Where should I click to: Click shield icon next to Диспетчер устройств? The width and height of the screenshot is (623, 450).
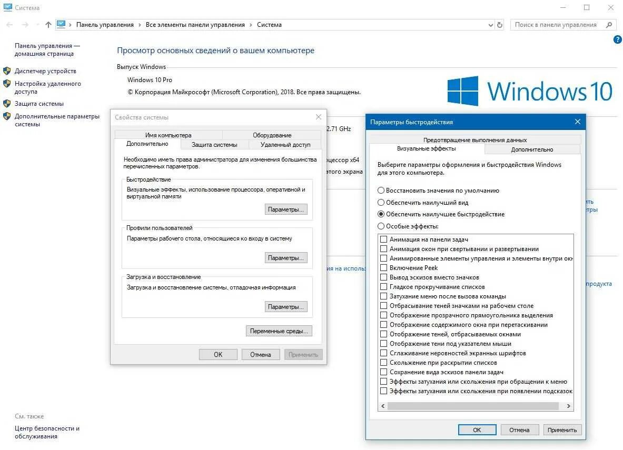point(7,71)
